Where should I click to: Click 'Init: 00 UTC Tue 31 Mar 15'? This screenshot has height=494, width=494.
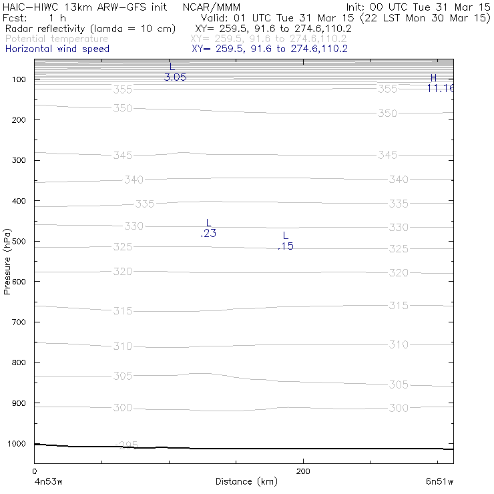click(418, 7)
